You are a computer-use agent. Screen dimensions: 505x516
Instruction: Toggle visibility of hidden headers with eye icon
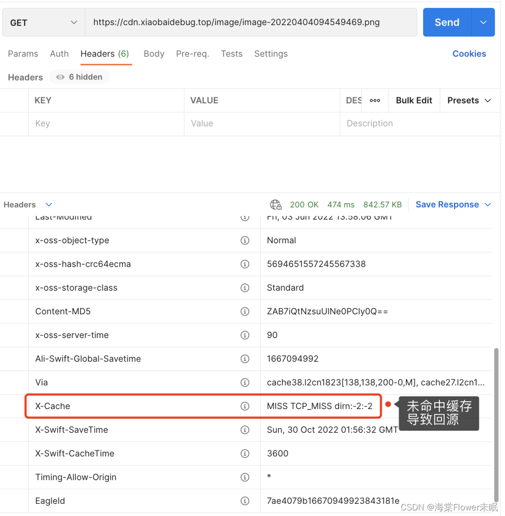(x=60, y=77)
